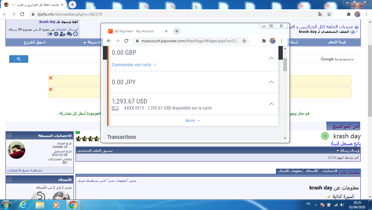Close the Payoneer - My Account tab
372x210 pixels.
pyautogui.click(x=166, y=31)
